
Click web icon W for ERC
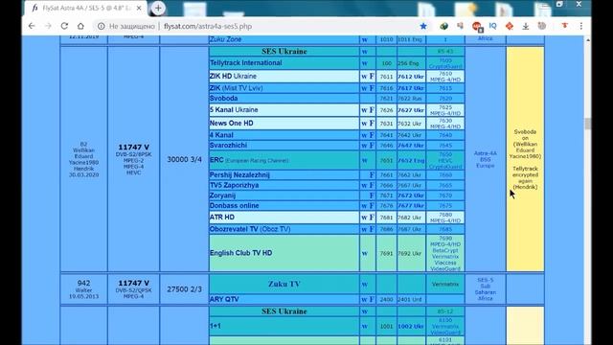pyautogui.click(x=364, y=161)
